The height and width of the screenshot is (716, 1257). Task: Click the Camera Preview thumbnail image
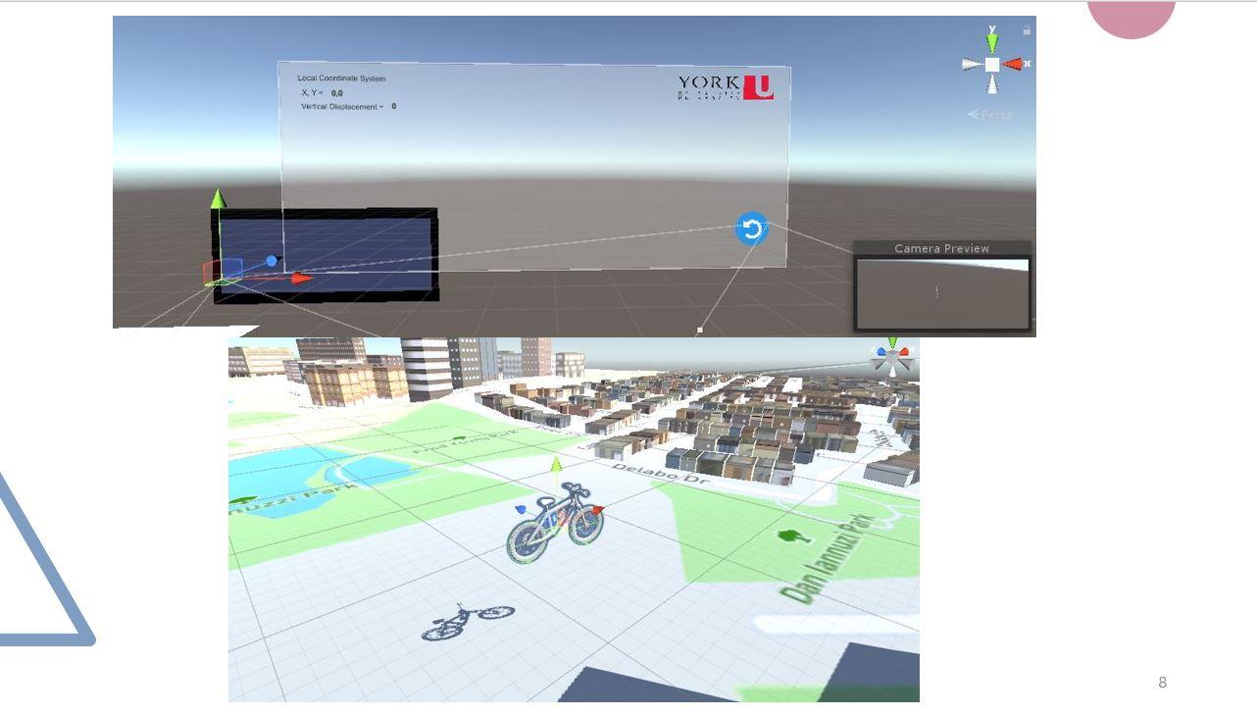coord(941,292)
